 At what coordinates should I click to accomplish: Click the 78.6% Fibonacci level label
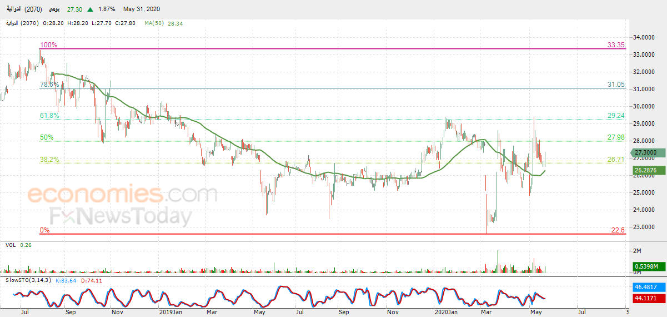tap(49, 85)
